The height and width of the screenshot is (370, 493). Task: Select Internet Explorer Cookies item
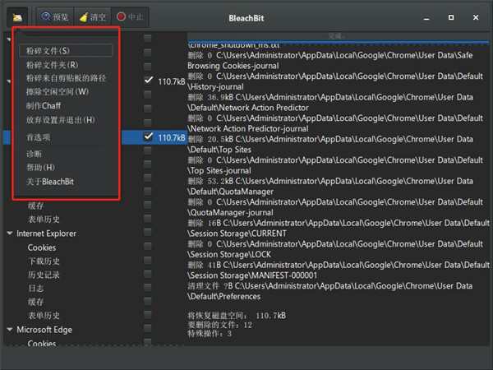(42, 247)
